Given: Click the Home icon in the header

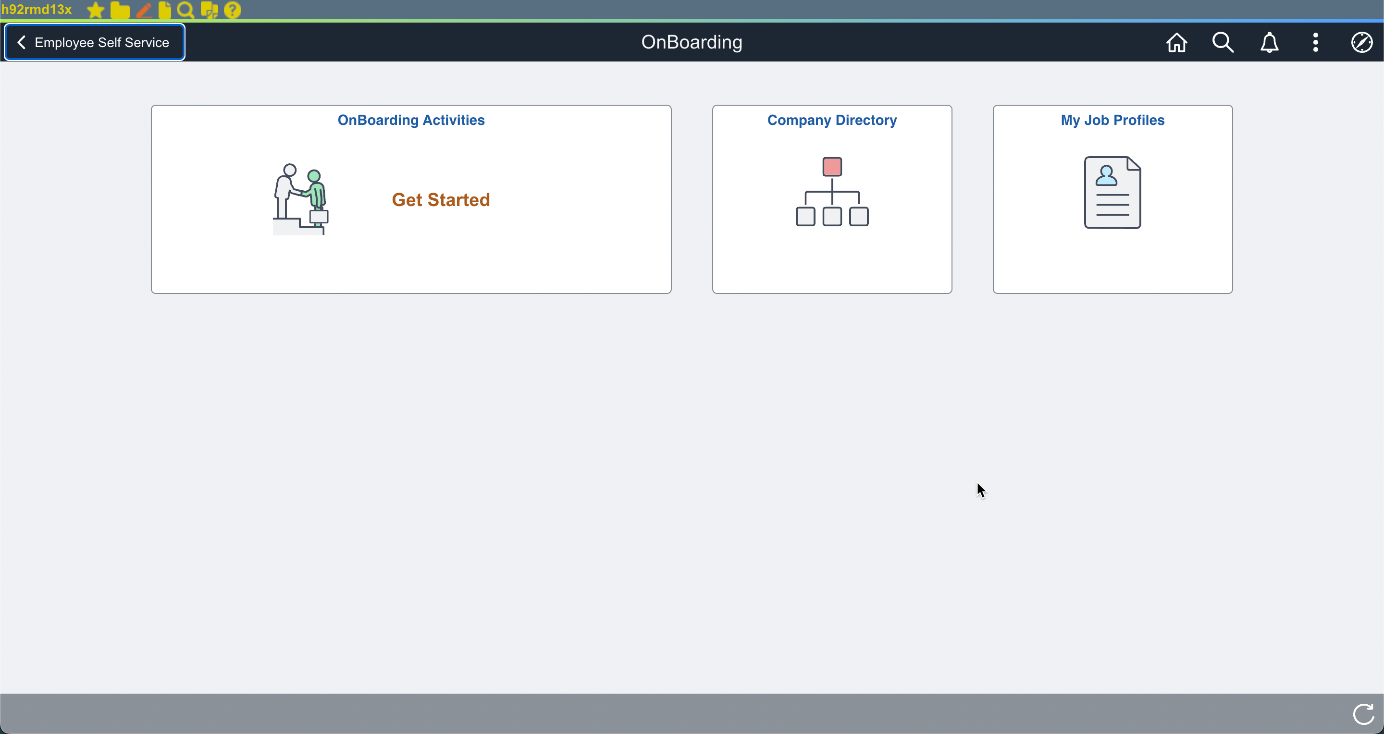Looking at the screenshot, I should coord(1176,42).
